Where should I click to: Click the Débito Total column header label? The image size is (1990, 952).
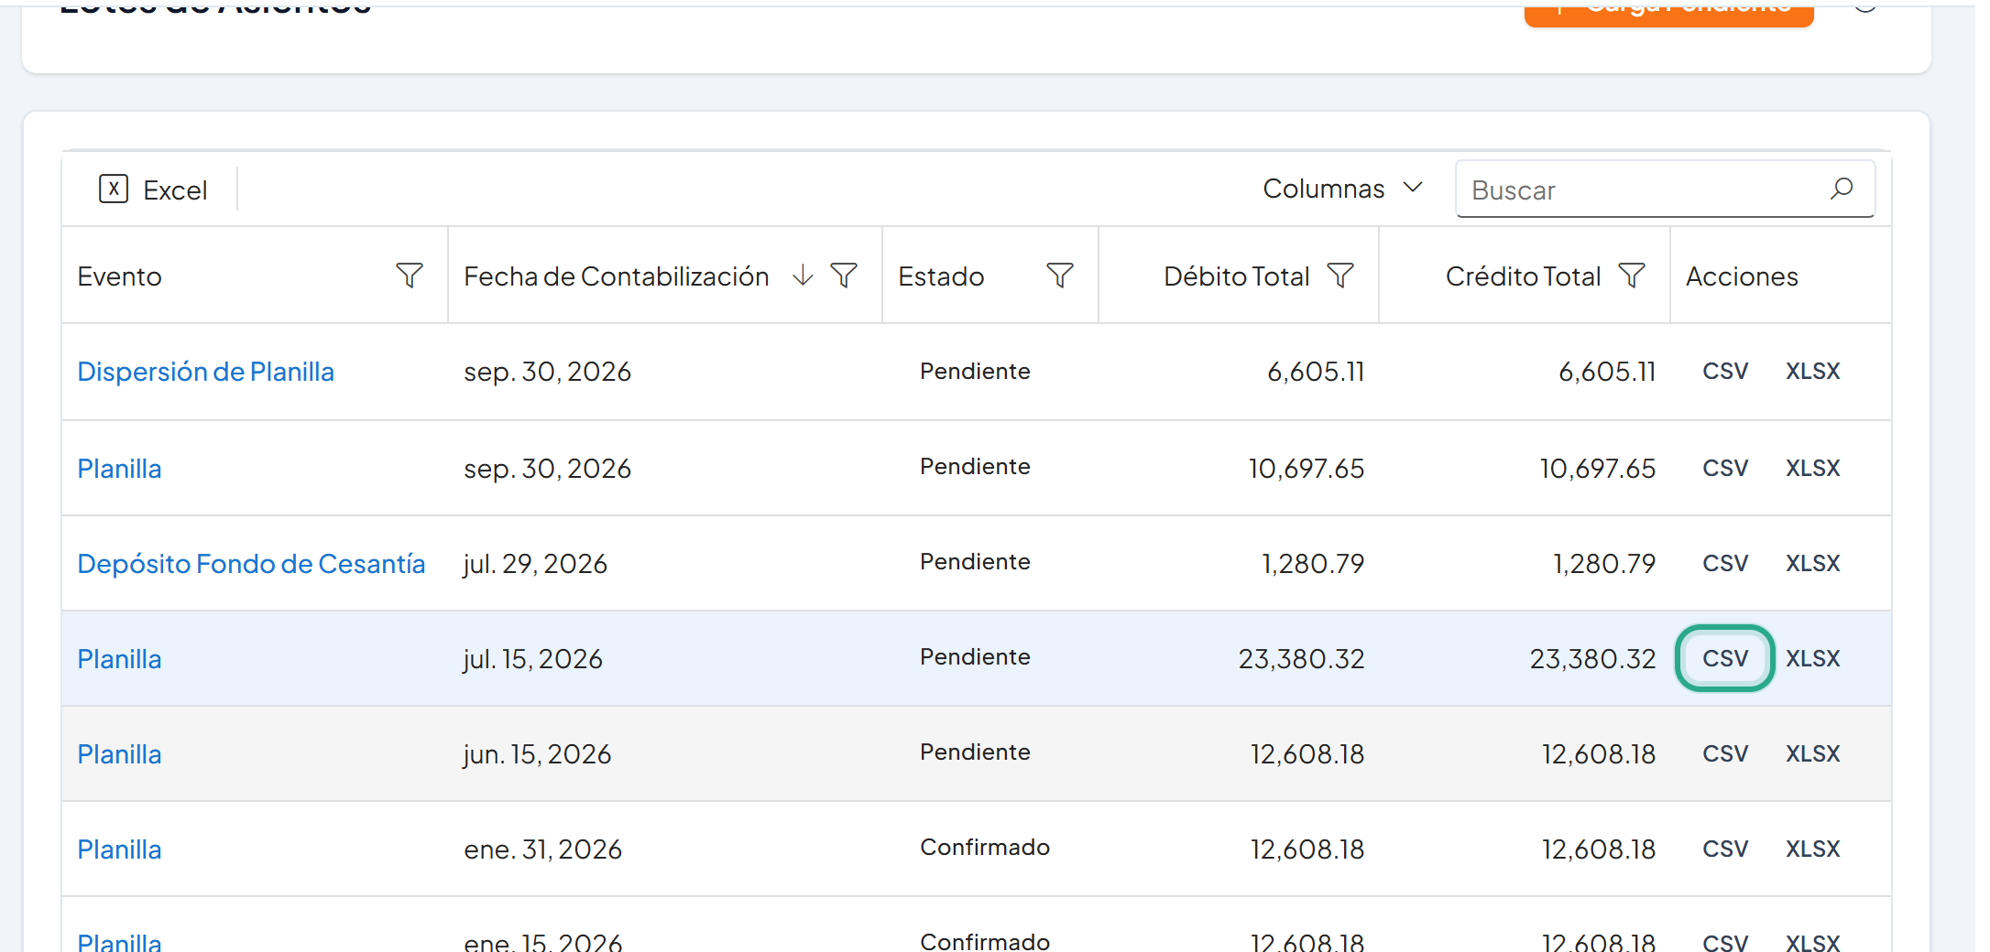1236,276
